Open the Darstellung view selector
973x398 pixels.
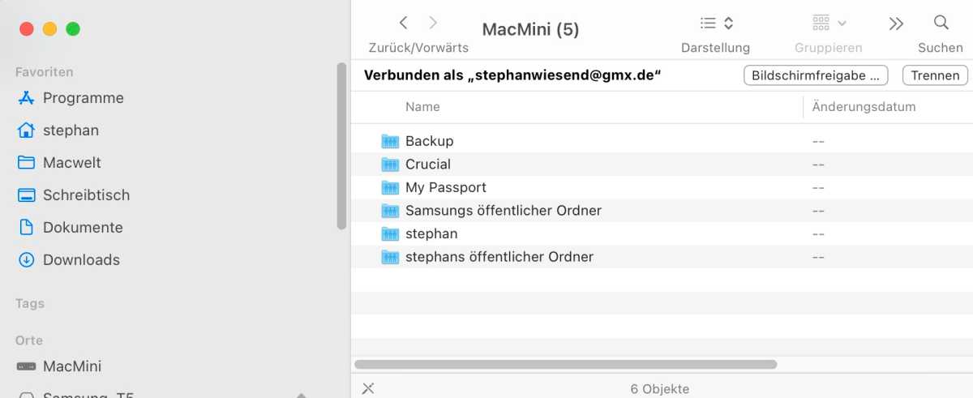pos(716,23)
